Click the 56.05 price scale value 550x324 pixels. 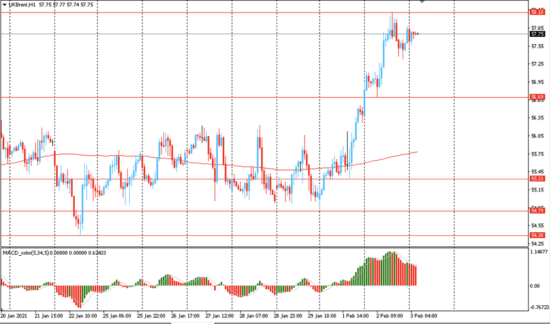click(x=537, y=136)
